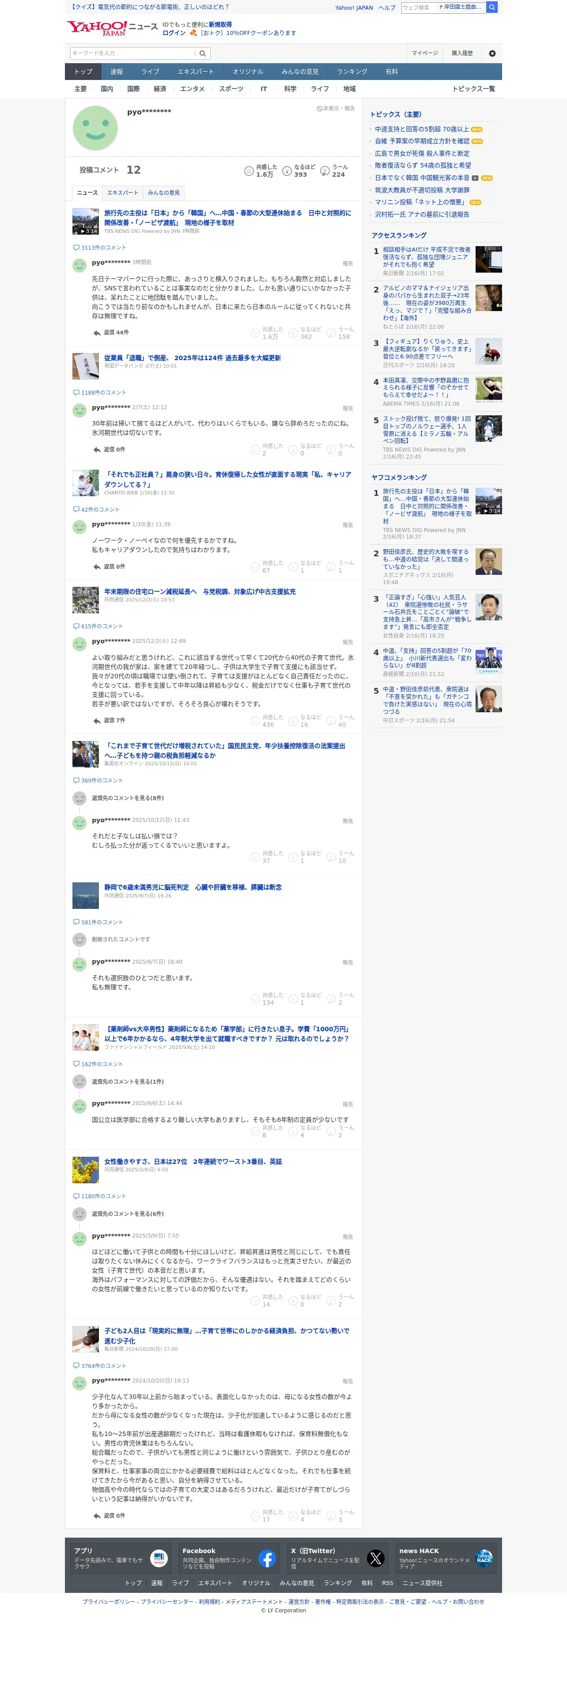Click topic 沢村拓一氏 アナの墓前に引退報告
This screenshot has width=567, height=1702.
pos(423,215)
